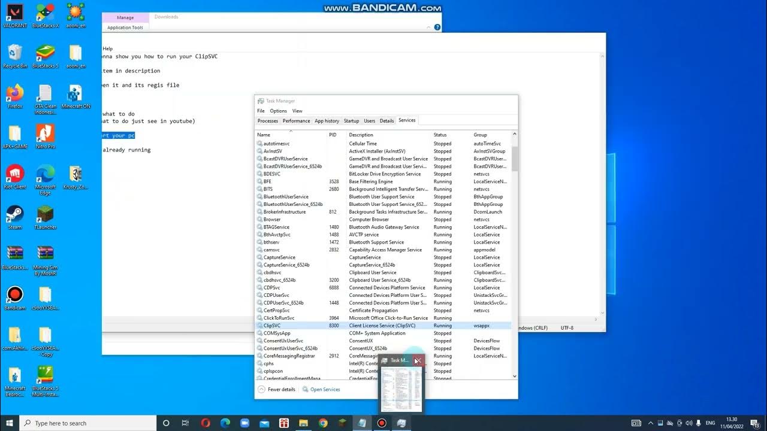Click the Windows Start button
Screen dimensions: 767x431
10,423
